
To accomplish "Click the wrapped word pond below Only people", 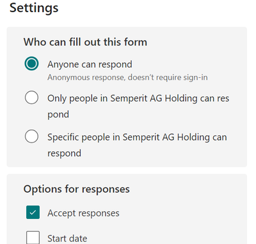I will (58, 115).
